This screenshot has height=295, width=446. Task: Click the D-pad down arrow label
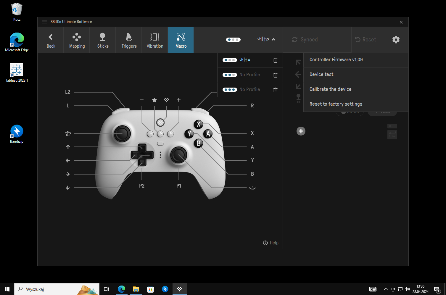point(68,188)
